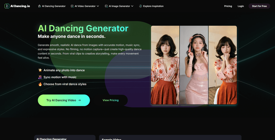Open the Login link

241,6
